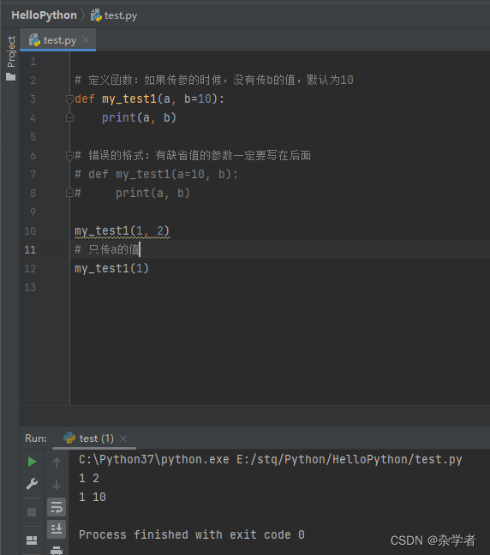Place cursor on line 12 my_test1(1)
This screenshot has width=490, height=555.
pyautogui.click(x=111, y=269)
